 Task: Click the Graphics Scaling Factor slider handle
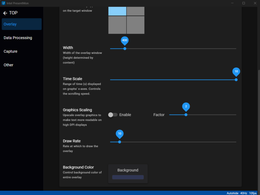click(x=186, y=115)
